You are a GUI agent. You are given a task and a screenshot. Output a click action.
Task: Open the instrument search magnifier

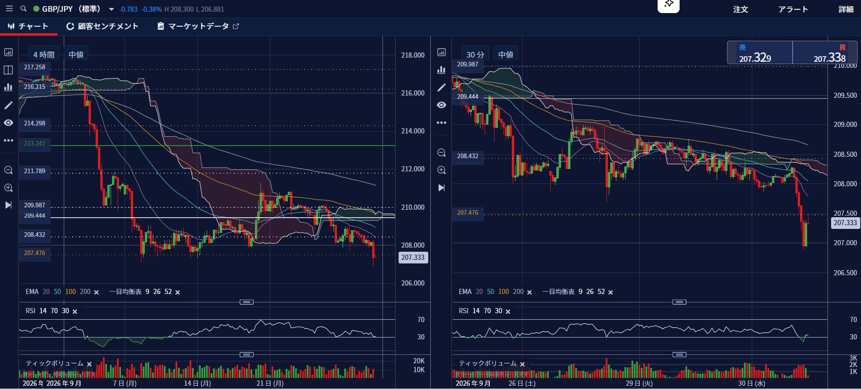(x=23, y=9)
